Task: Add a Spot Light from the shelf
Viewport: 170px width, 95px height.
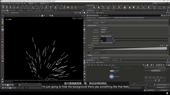Action: point(99,8)
